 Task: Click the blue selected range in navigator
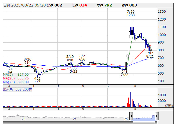144,117
